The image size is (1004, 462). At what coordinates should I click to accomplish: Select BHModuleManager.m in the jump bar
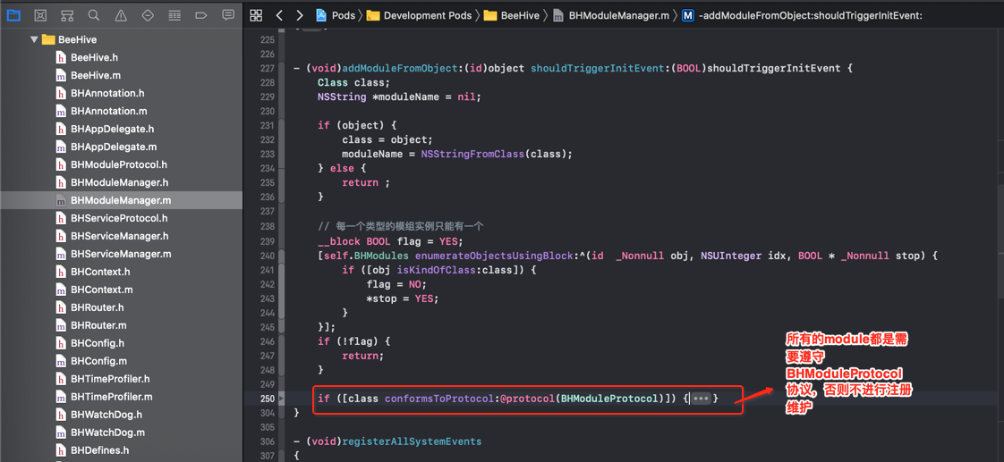pos(610,15)
